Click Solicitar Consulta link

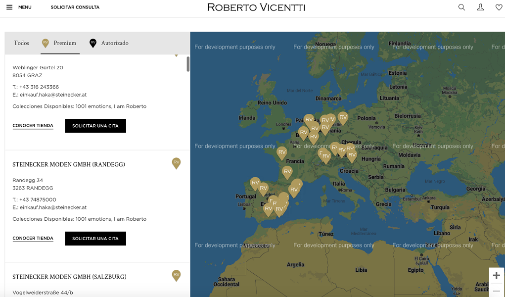[75, 7]
